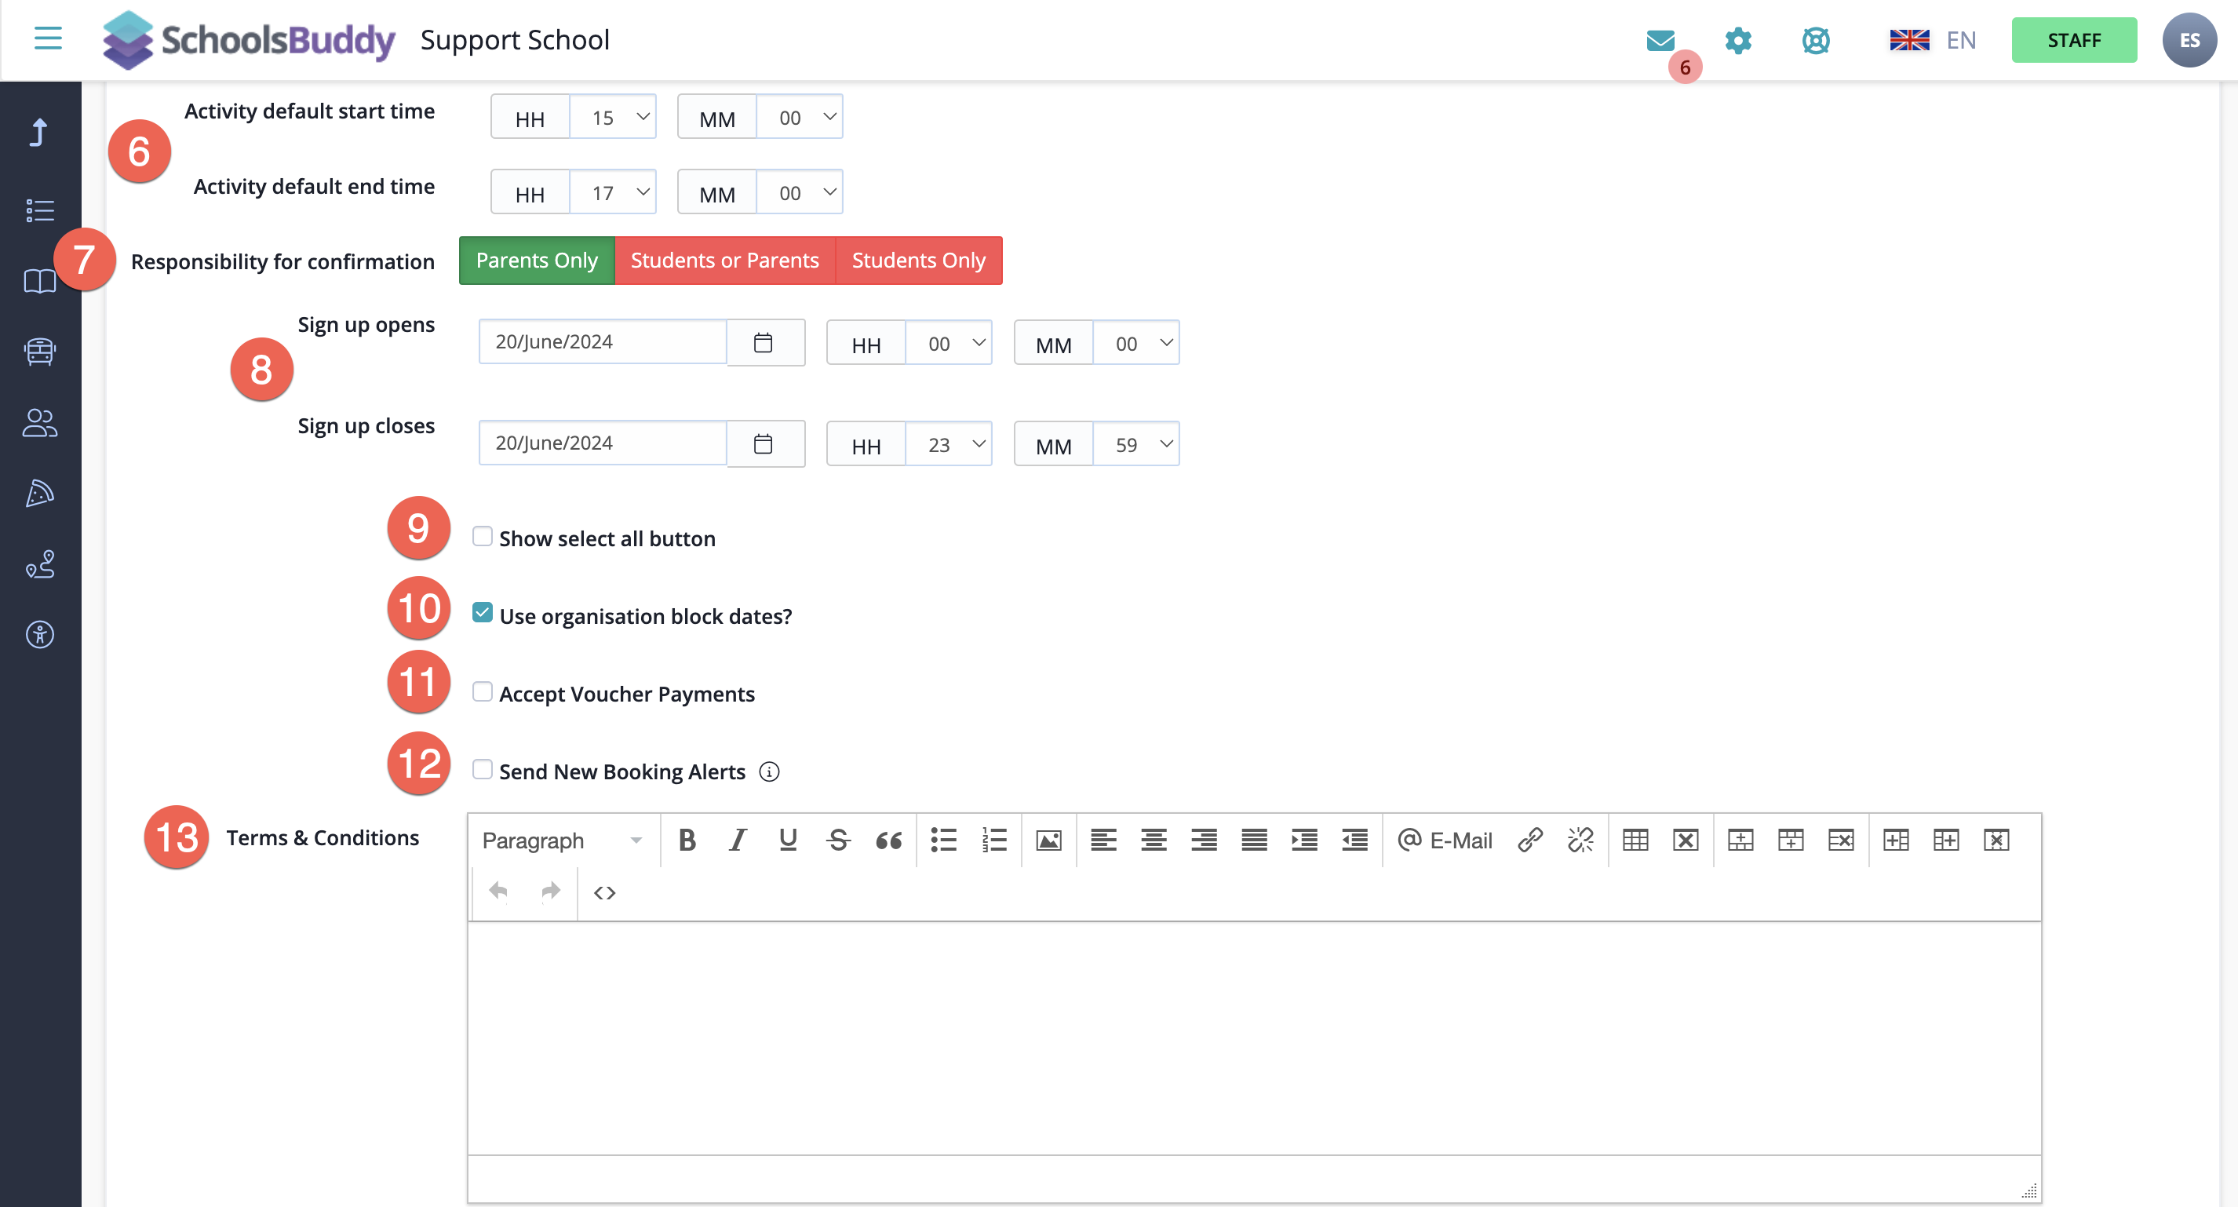Open the hamburger navigation menu
The height and width of the screenshot is (1207, 2238).
click(48, 39)
